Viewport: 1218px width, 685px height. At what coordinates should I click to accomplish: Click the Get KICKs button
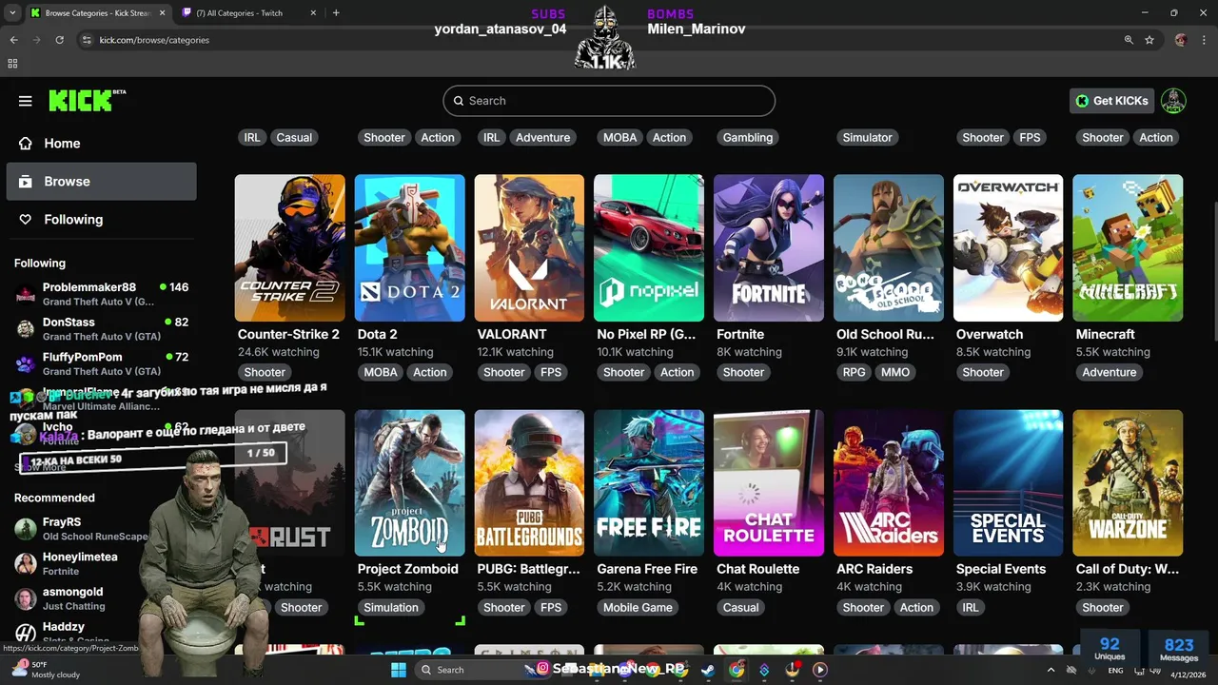pos(1111,101)
